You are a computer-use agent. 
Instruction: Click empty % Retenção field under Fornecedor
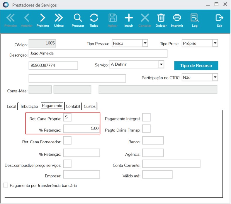81,153
